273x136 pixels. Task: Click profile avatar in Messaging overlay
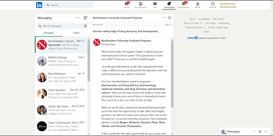point(223,131)
